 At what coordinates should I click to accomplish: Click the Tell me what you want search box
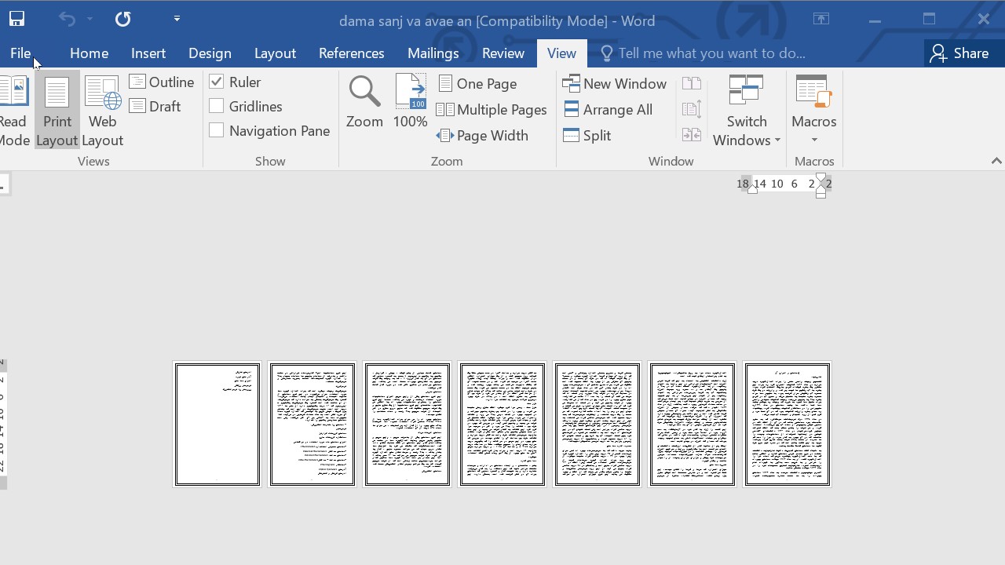pyautogui.click(x=703, y=53)
